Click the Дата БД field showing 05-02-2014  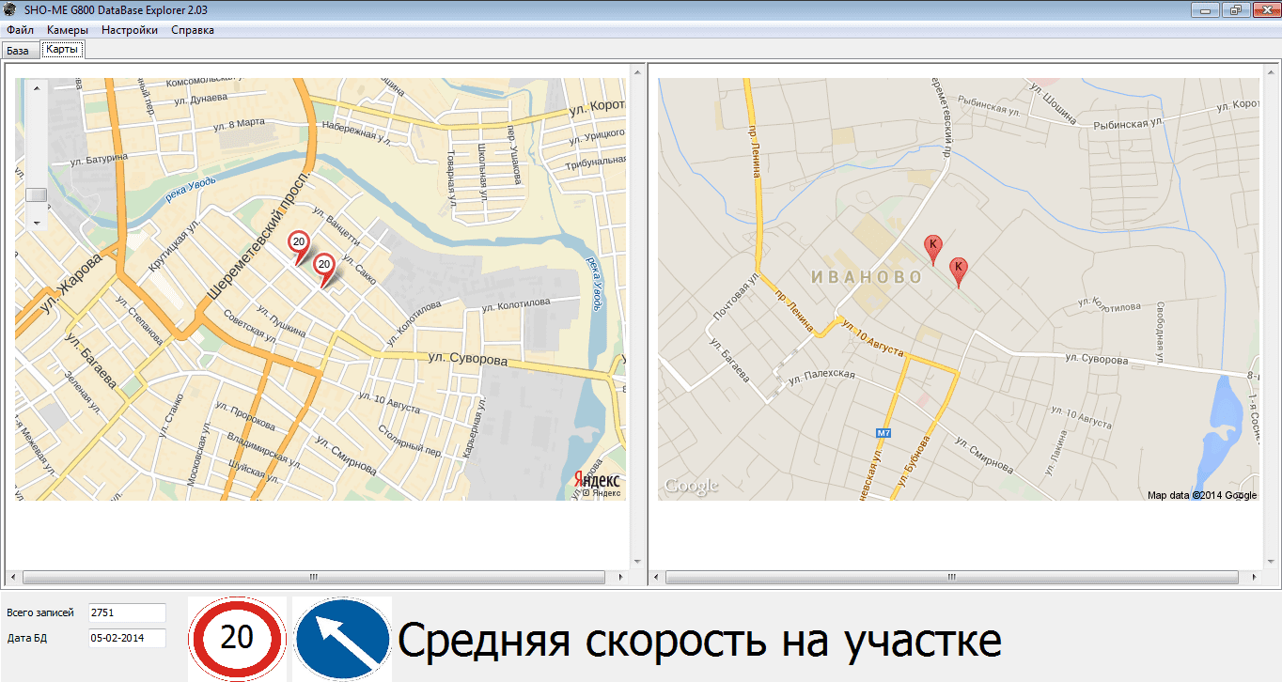(127, 638)
